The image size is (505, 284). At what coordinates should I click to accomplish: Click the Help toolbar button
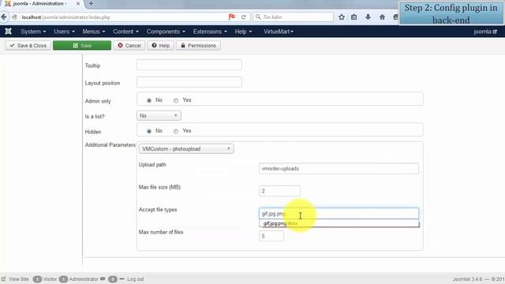(x=160, y=46)
